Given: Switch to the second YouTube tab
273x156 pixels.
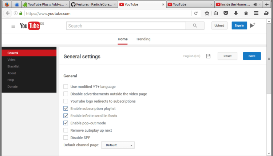Looking at the screenshot, I should coord(190,4).
